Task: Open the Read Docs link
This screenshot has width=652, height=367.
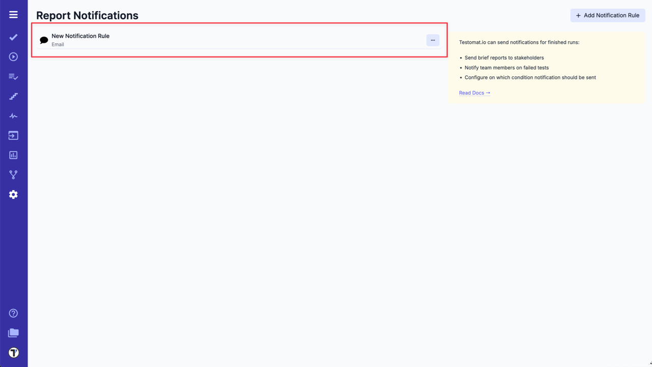Action: coord(474,93)
